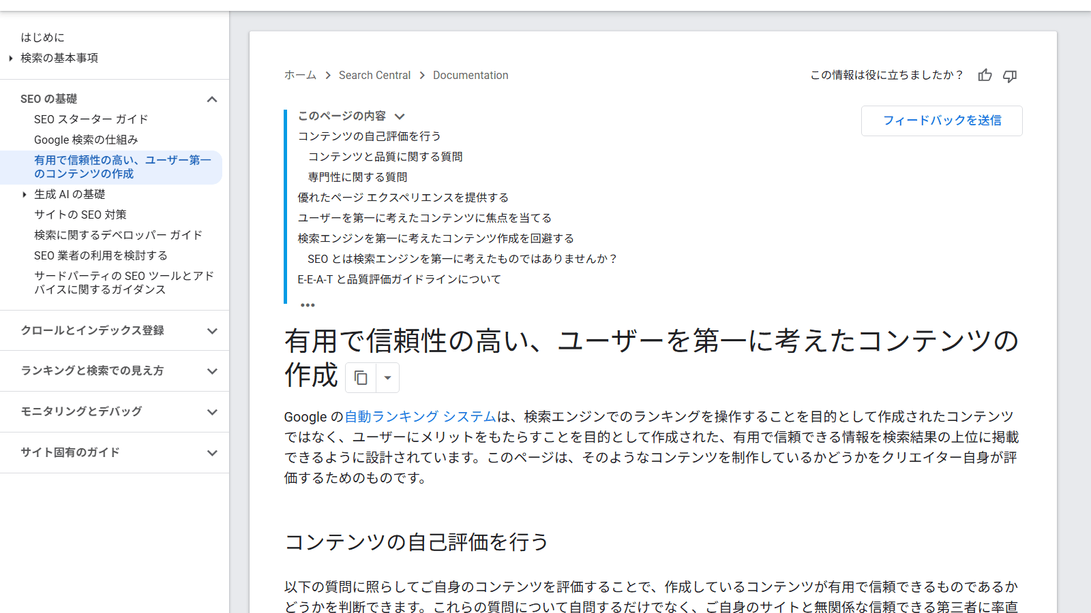The image size is (1091, 613).
Task: Jump to SEO とは検索エンジンを第一に question
Action: [x=462, y=259]
